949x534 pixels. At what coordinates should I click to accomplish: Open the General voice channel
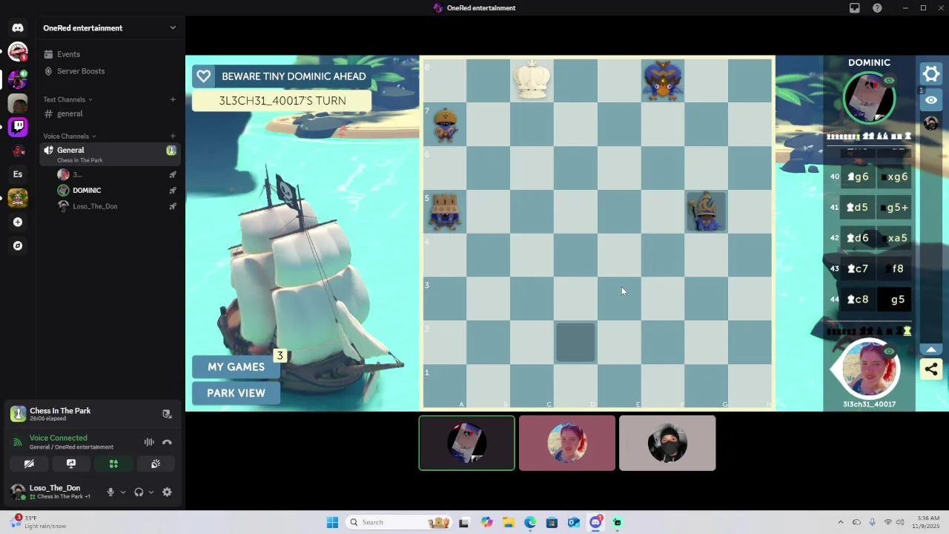tap(110, 154)
